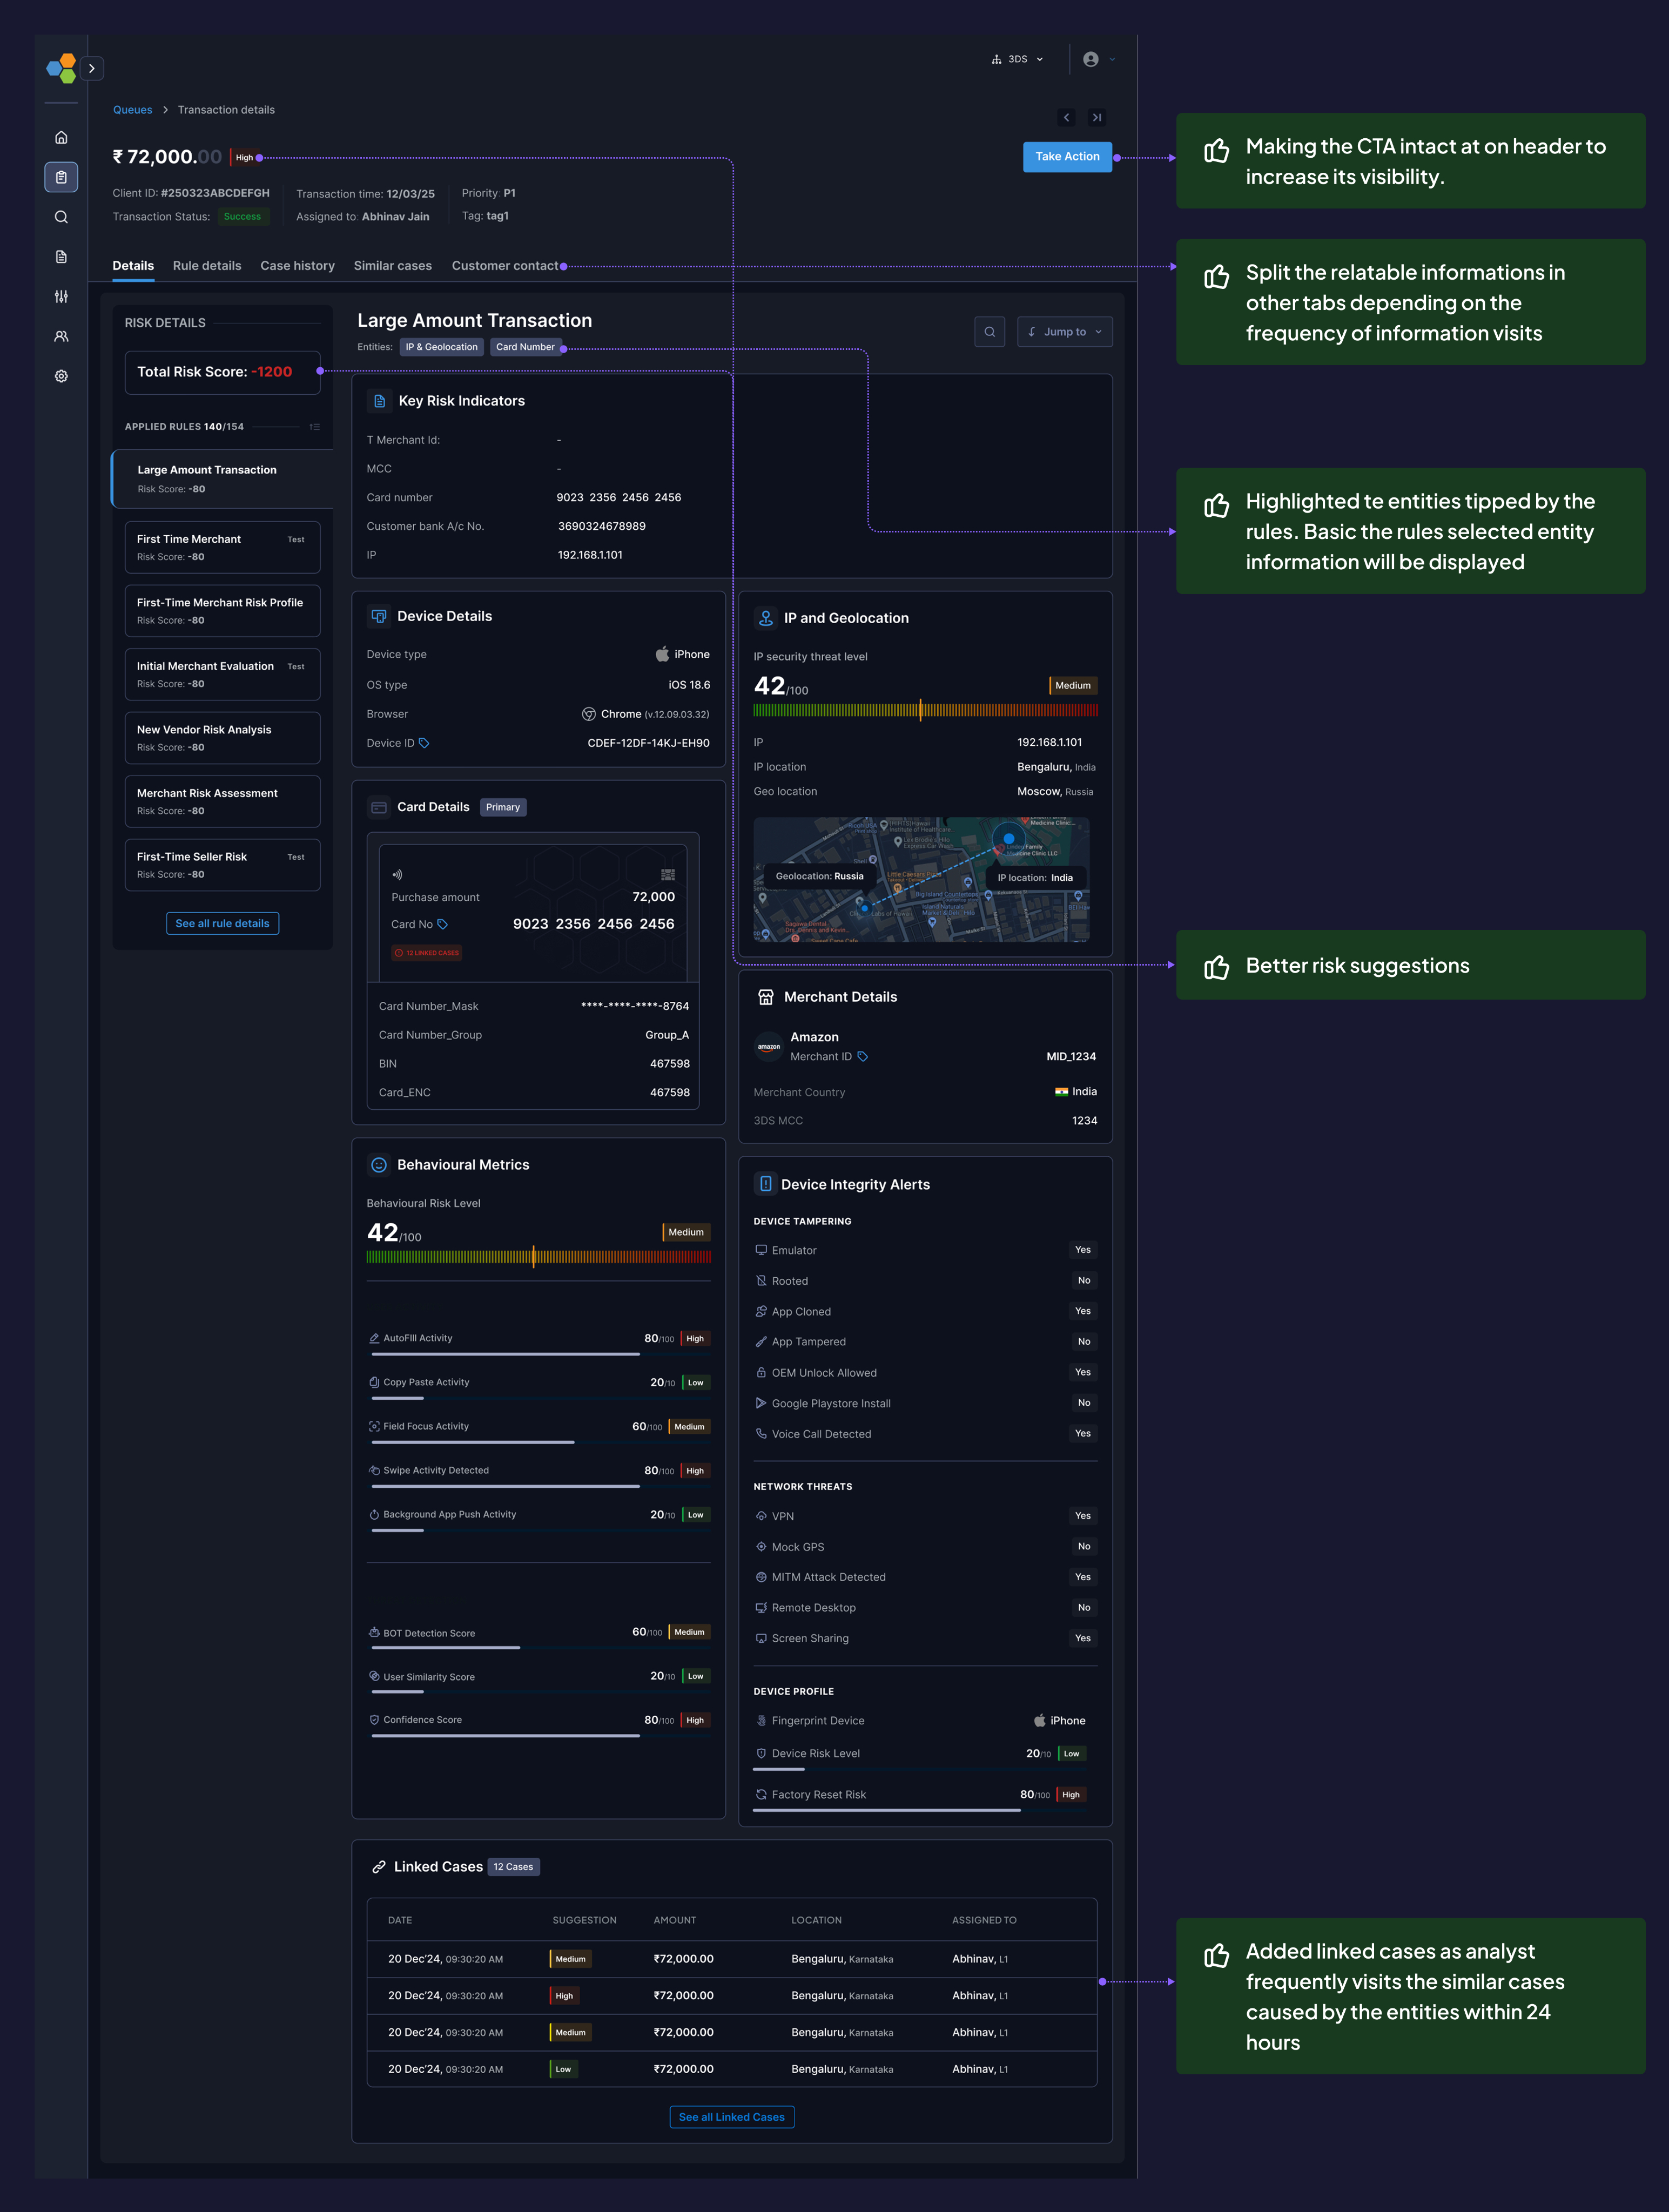The width and height of the screenshot is (1669, 2212).
Task: Go to previous transaction arrow
Action: (x=1066, y=118)
